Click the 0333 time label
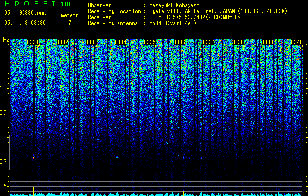The width and height of the screenshot is (308, 196). coord(91,42)
